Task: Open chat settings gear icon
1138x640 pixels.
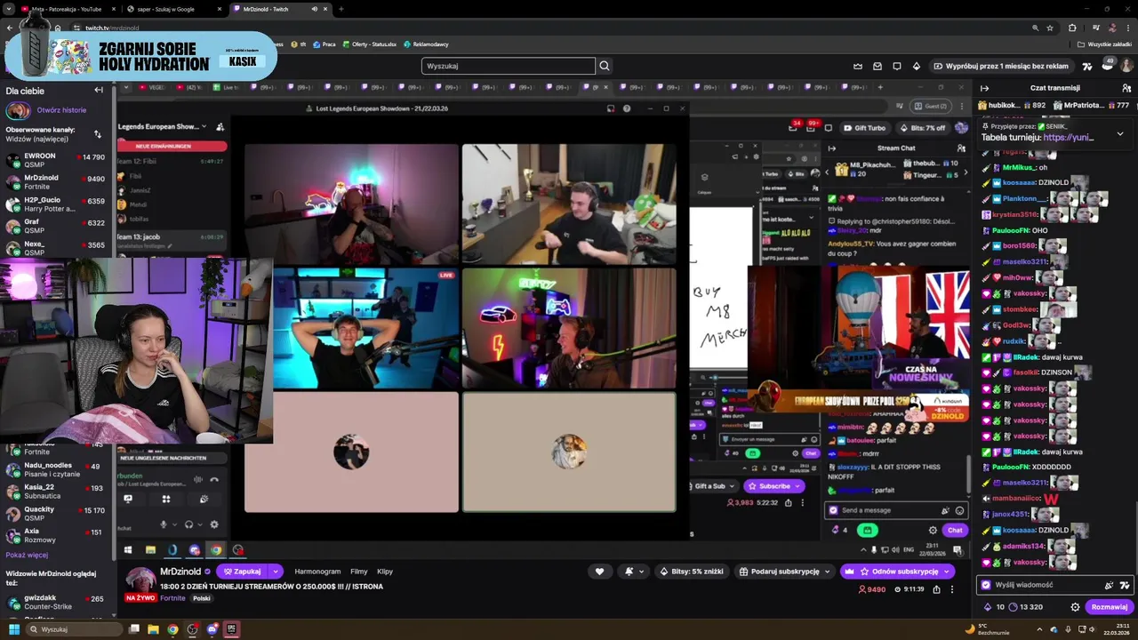Action: tap(1075, 607)
